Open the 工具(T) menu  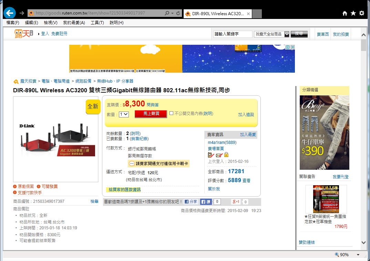point(97,23)
